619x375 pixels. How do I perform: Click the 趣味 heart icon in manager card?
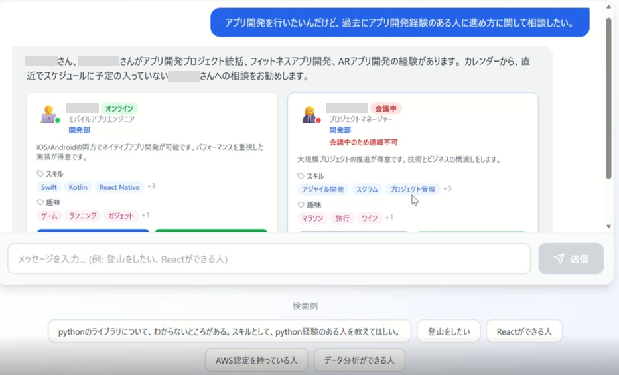pyautogui.click(x=301, y=205)
